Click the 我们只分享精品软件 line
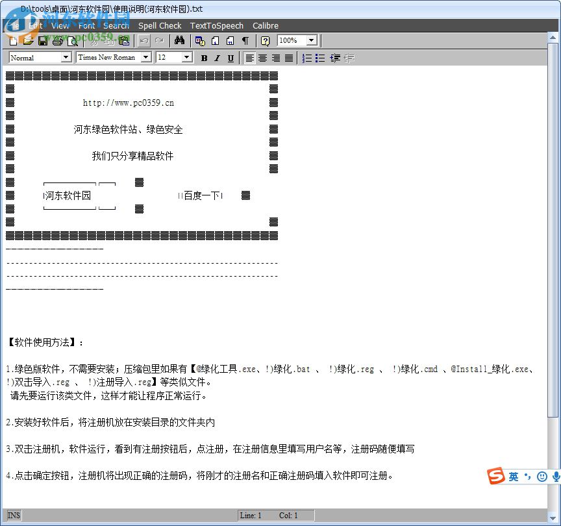The image size is (561, 526). click(132, 156)
